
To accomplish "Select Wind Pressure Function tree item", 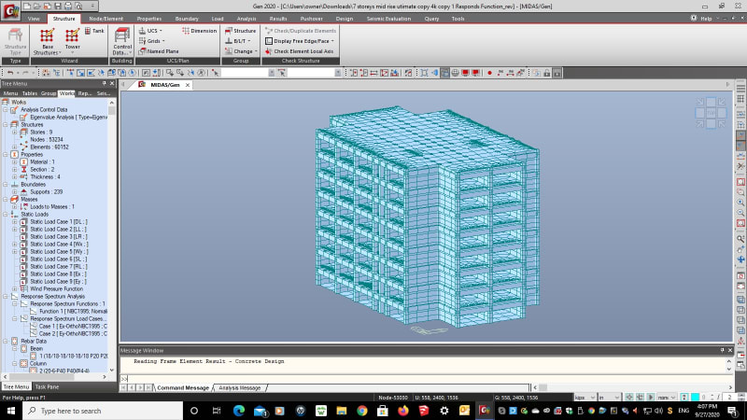I will (56, 289).
